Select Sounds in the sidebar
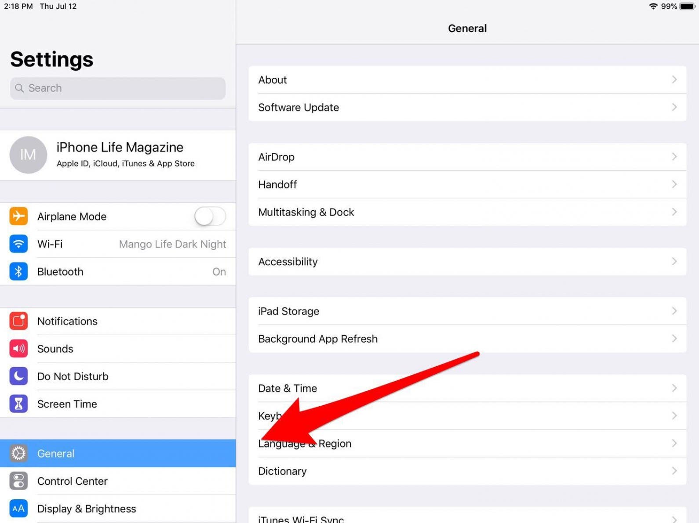This screenshot has width=699, height=523. coord(118,349)
